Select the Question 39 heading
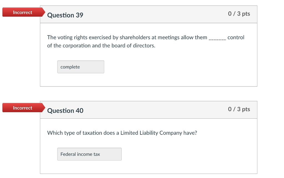The height and width of the screenshot is (178, 284). tap(65, 15)
